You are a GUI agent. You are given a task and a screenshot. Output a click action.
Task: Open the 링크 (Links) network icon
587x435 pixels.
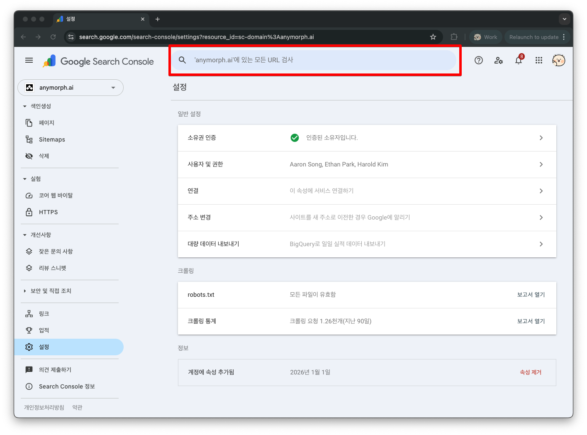click(x=29, y=313)
